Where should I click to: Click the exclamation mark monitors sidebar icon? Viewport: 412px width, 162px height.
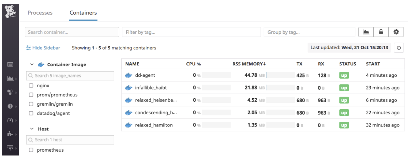point(10,106)
